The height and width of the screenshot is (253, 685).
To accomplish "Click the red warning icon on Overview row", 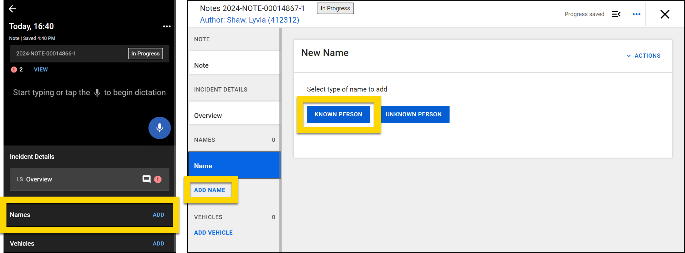I will point(158,180).
